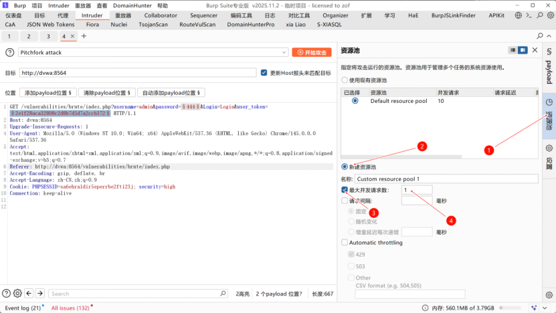Viewport: 556px width, 313px height.
Task: Go to previous search match arrow
Action: click(29, 294)
